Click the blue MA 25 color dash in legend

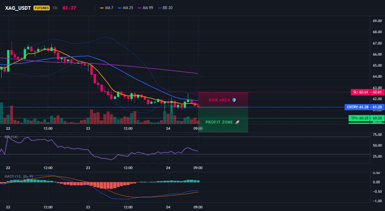120,8
